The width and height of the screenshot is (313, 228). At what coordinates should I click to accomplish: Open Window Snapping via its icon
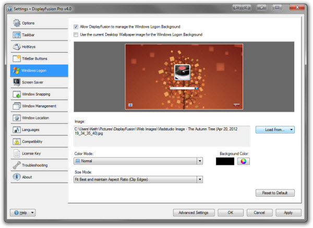pyautogui.click(x=17, y=94)
